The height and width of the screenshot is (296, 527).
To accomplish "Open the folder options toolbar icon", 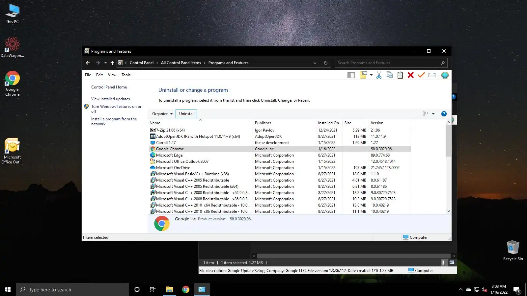I will (x=363, y=75).
